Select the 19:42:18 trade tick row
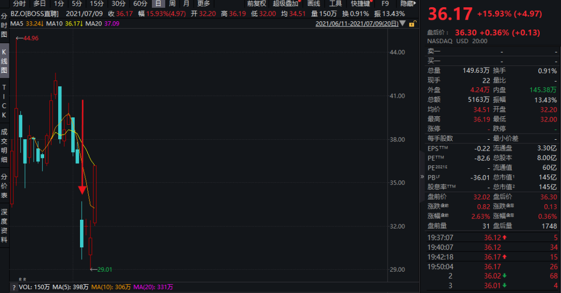Screen dimensions: 561x293 (492, 257)
